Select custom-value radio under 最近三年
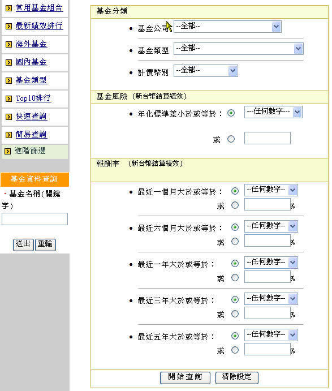This screenshot has height=391, width=332. 235,313
